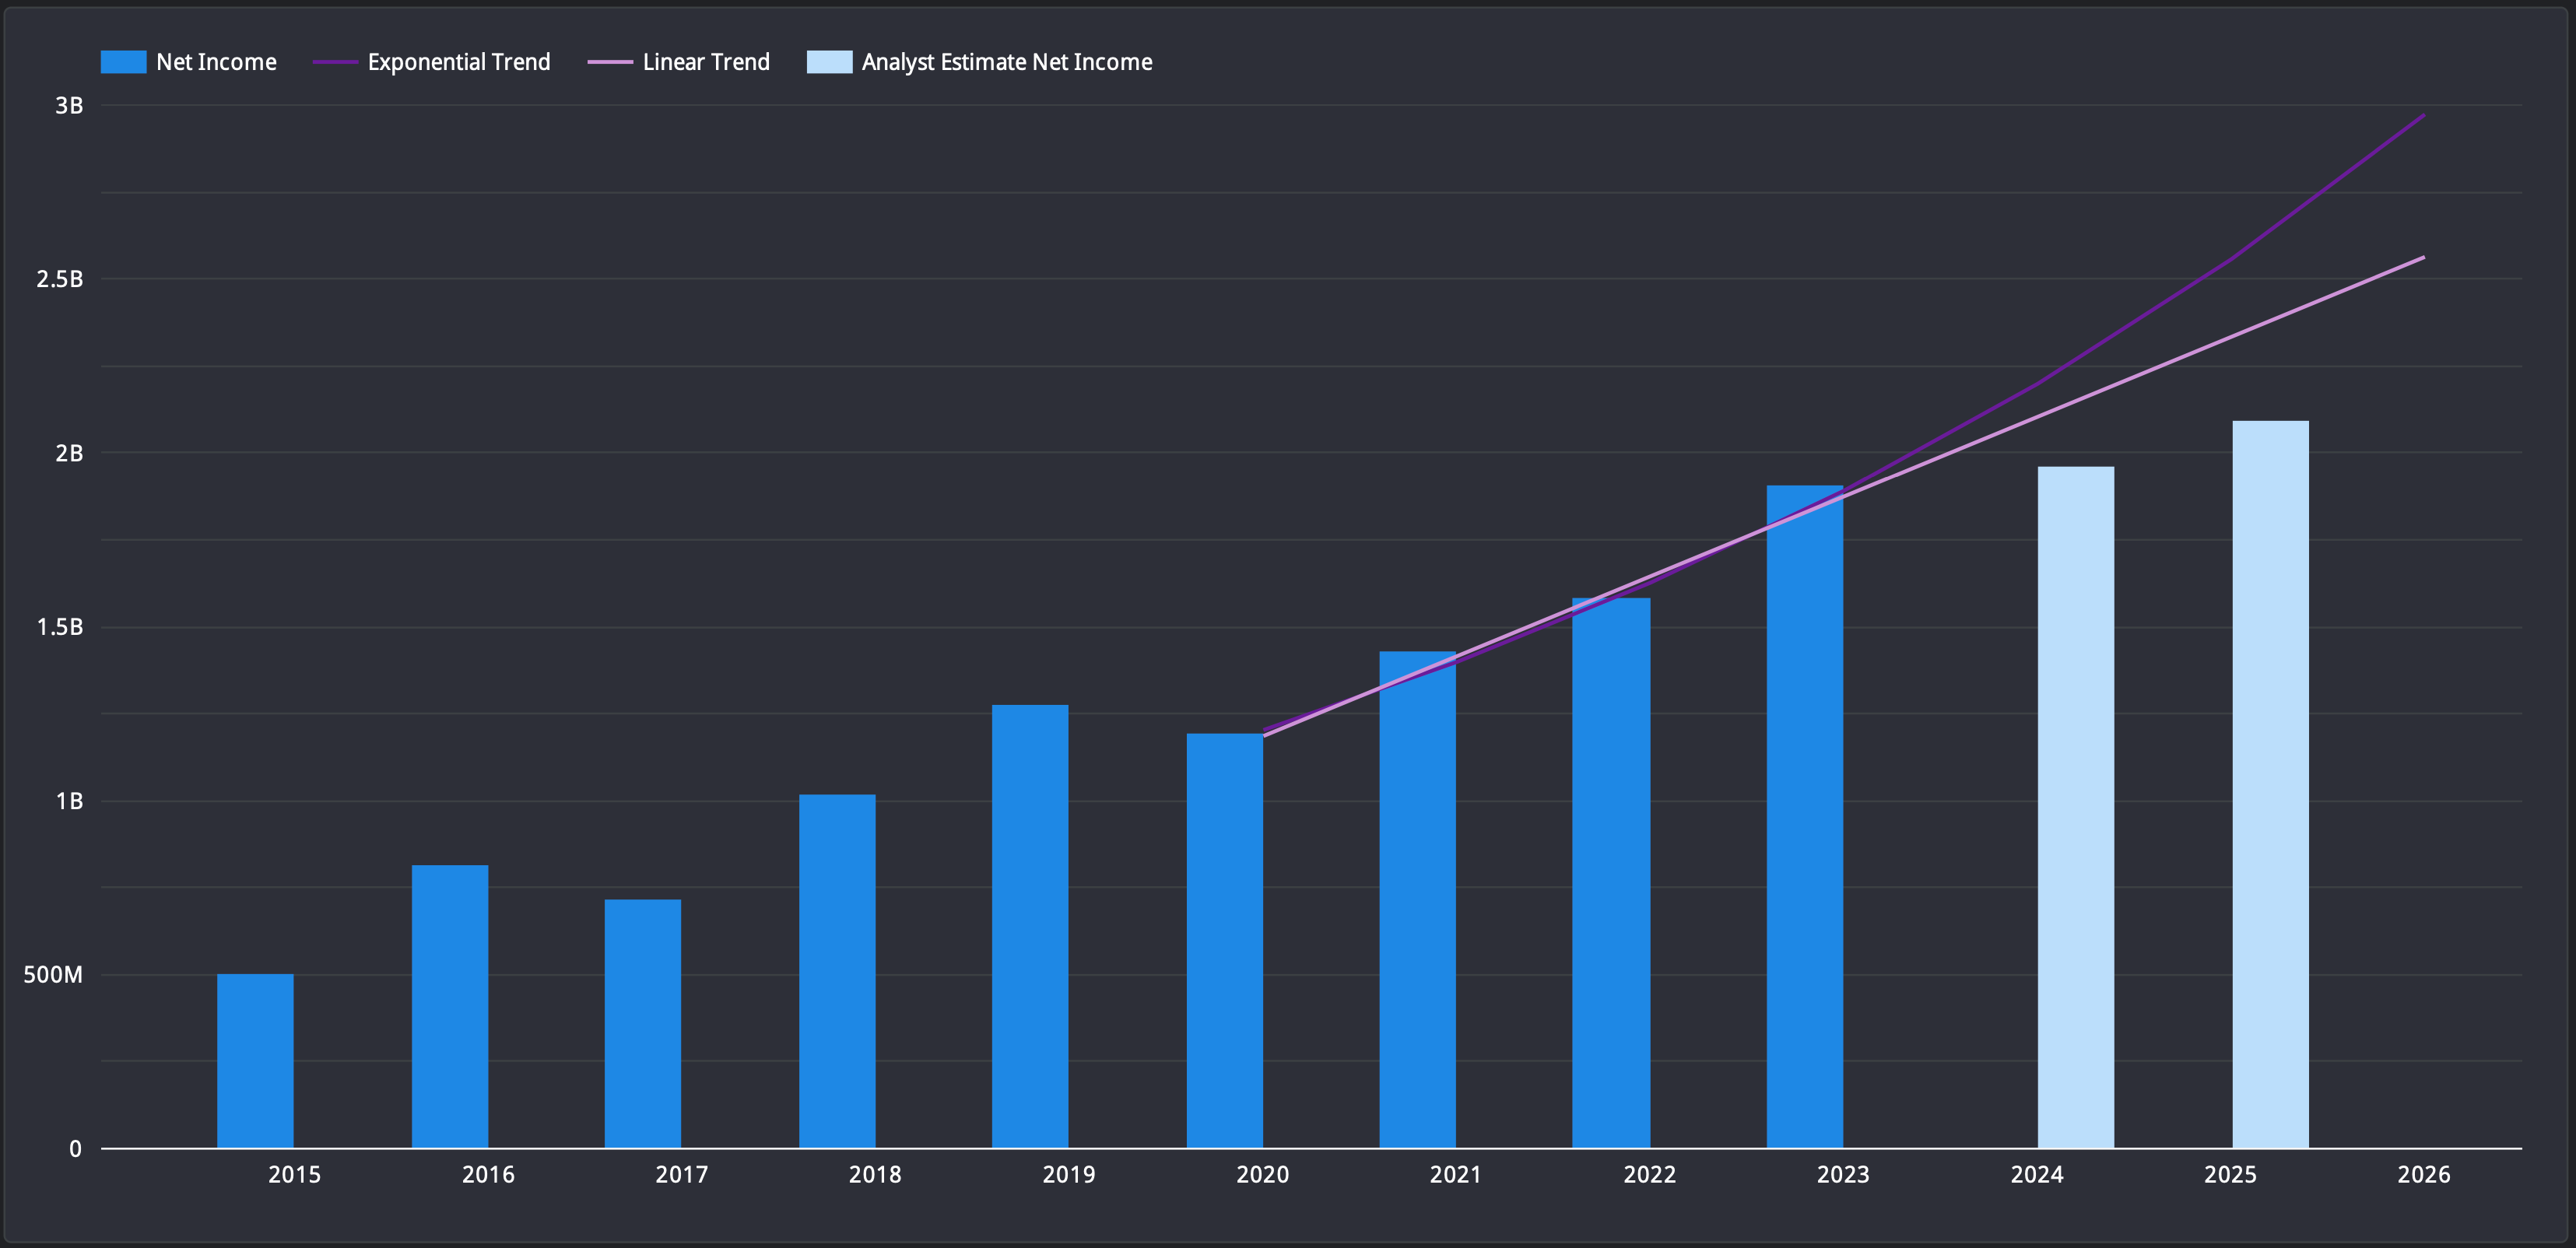Viewport: 2576px width, 1248px height.
Task: Select the 2016 Net Income bar
Action: (450, 1005)
